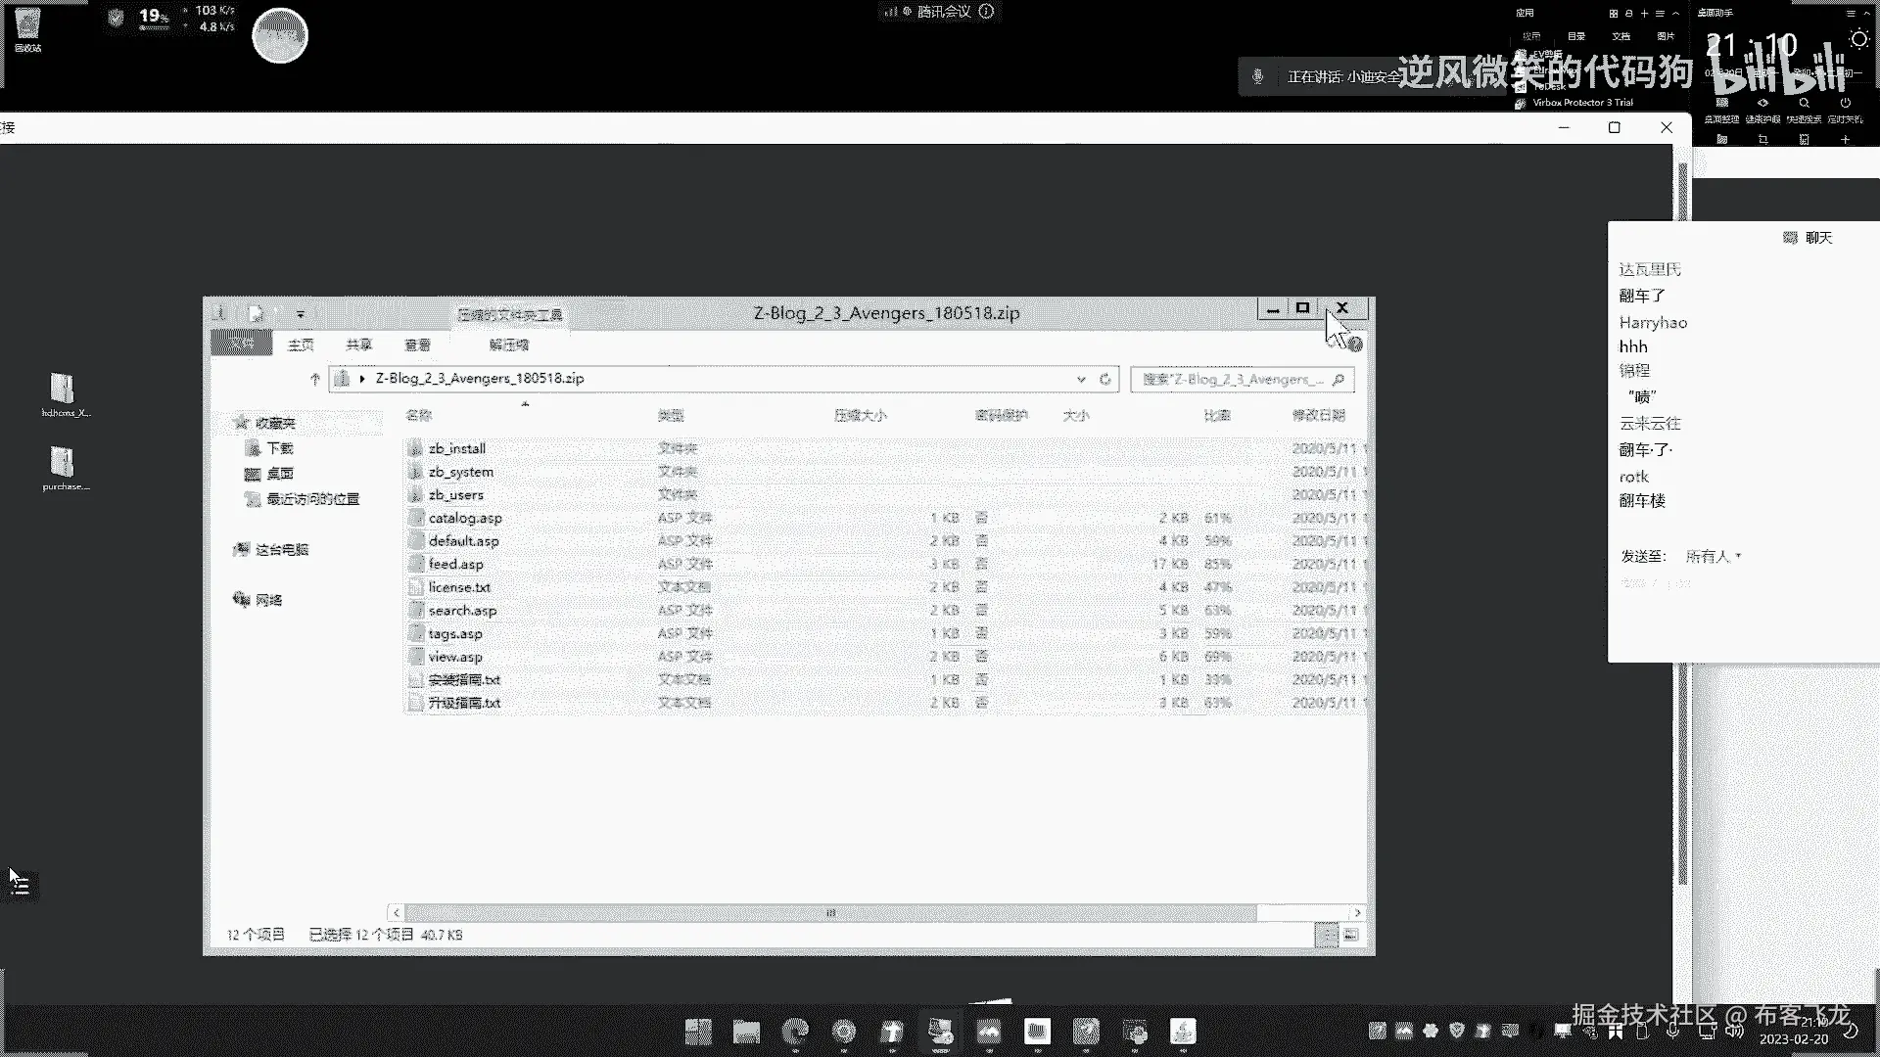Switch to the 共享 ribbon tab
Image resolution: width=1880 pixels, height=1057 pixels.
point(358,345)
